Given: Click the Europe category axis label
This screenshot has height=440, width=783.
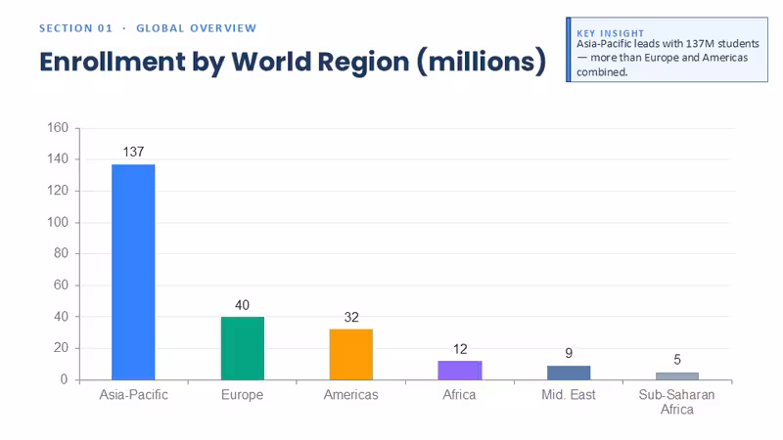Looking at the screenshot, I should pos(242,395).
